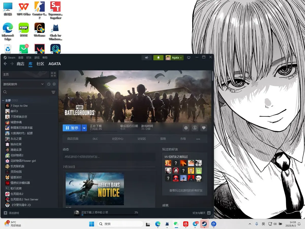Click the 将此游戏介绍给您的好友 input
Image resolution: width=305 pixels, height=229 pixels.
pyautogui.click(x=109, y=157)
